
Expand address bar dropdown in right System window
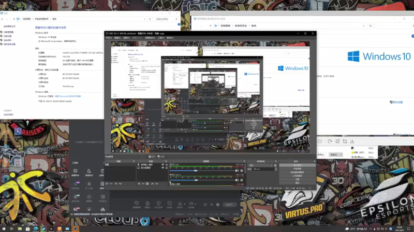click(364, 26)
